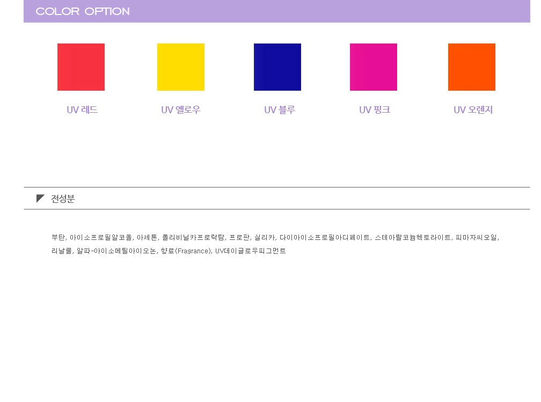Viewport: 541px width, 402px height.
Task: Select the pink color swatch
Action: tap(374, 67)
